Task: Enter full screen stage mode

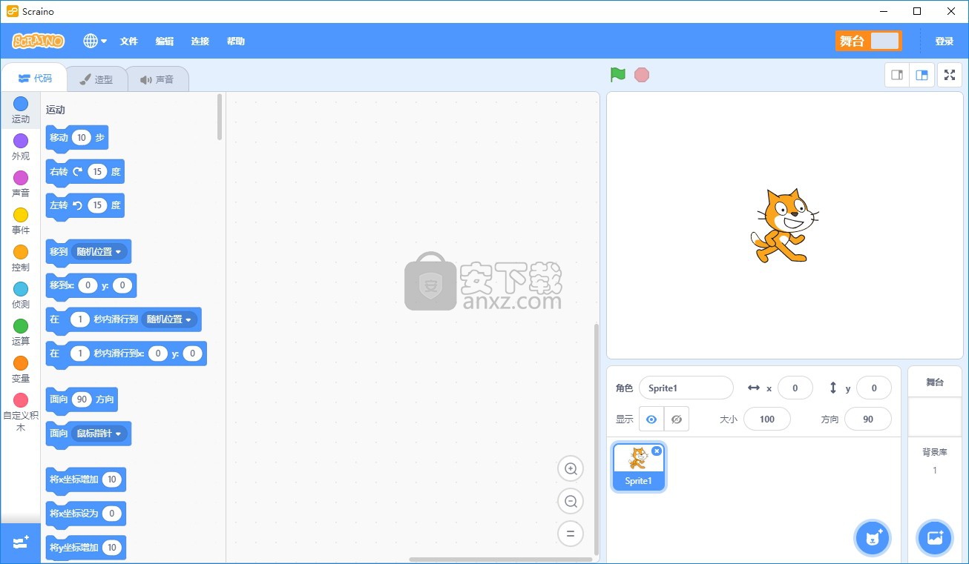Action: tap(950, 75)
